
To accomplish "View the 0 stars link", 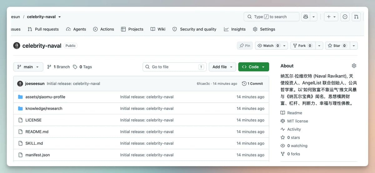I will (x=290, y=138).
